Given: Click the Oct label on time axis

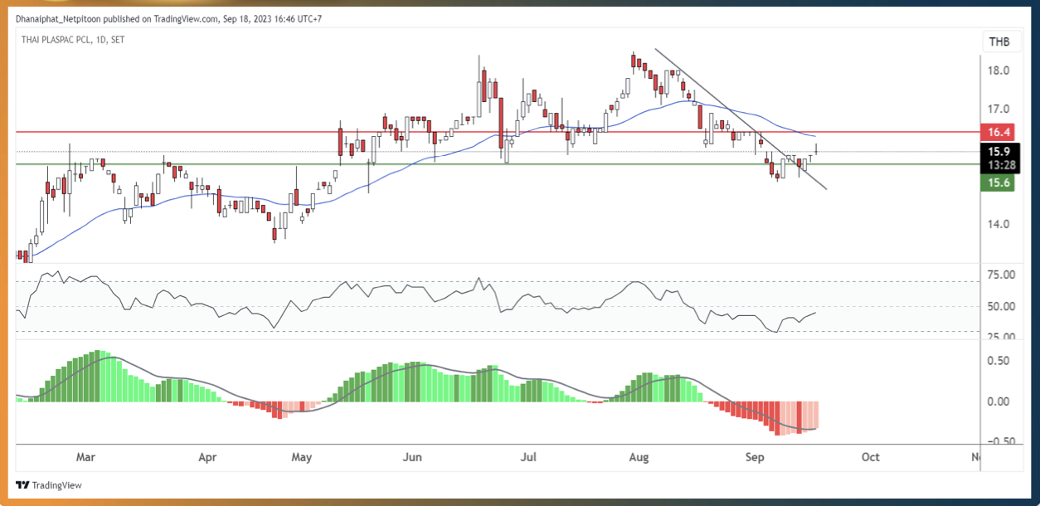Looking at the screenshot, I should [870, 457].
